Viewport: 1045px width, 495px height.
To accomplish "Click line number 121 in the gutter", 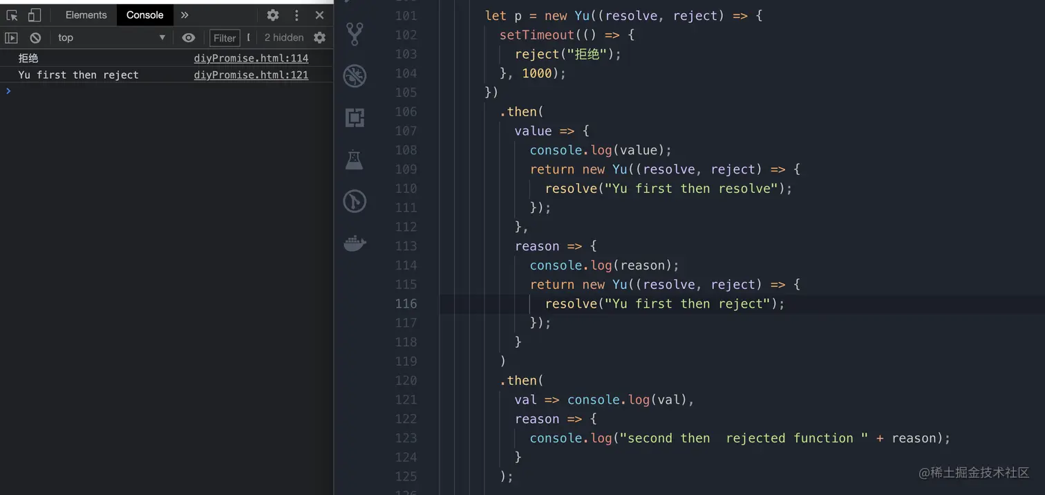I will (x=406, y=400).
